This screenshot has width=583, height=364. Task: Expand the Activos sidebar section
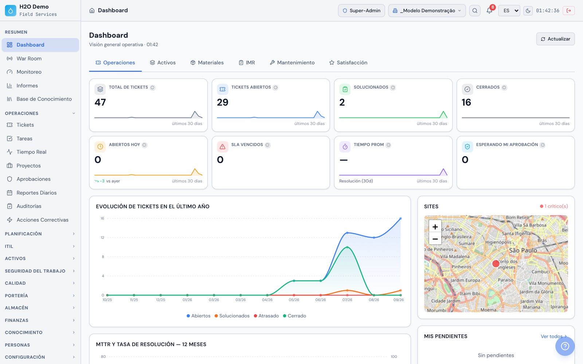pos(40,258)
